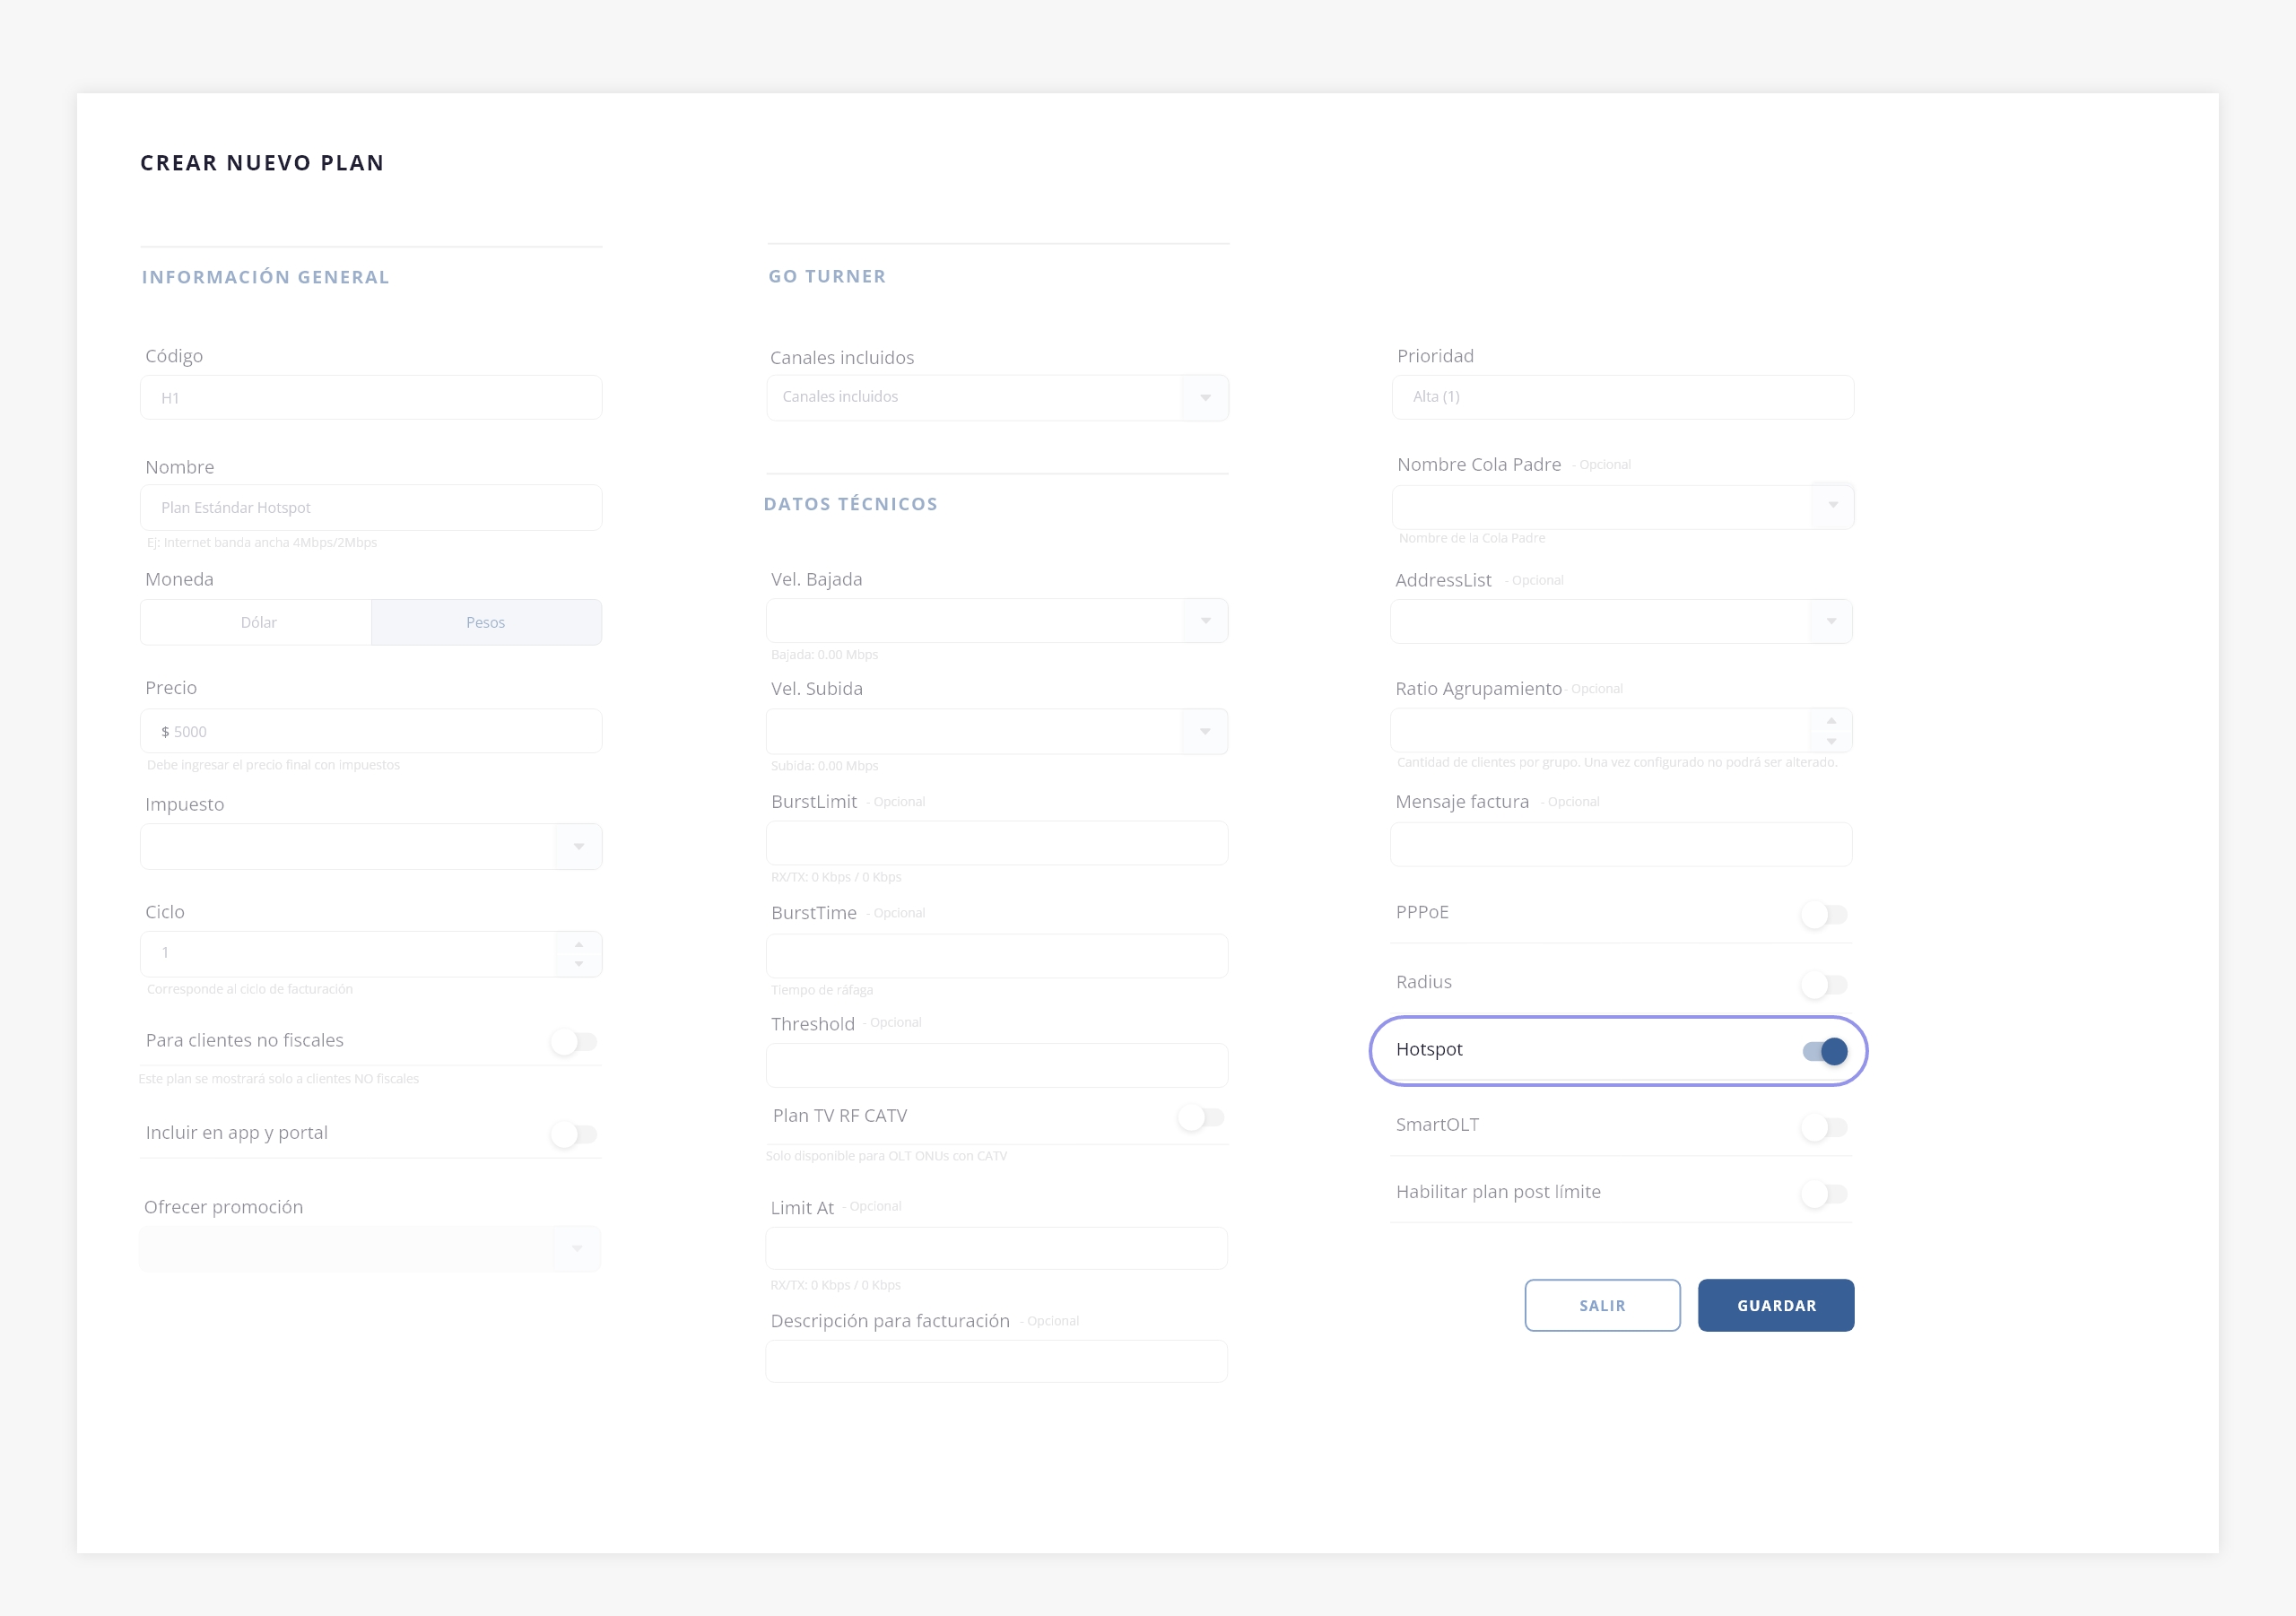
Task: Open the AddressList dropdown
Action: pos(1830,621)
